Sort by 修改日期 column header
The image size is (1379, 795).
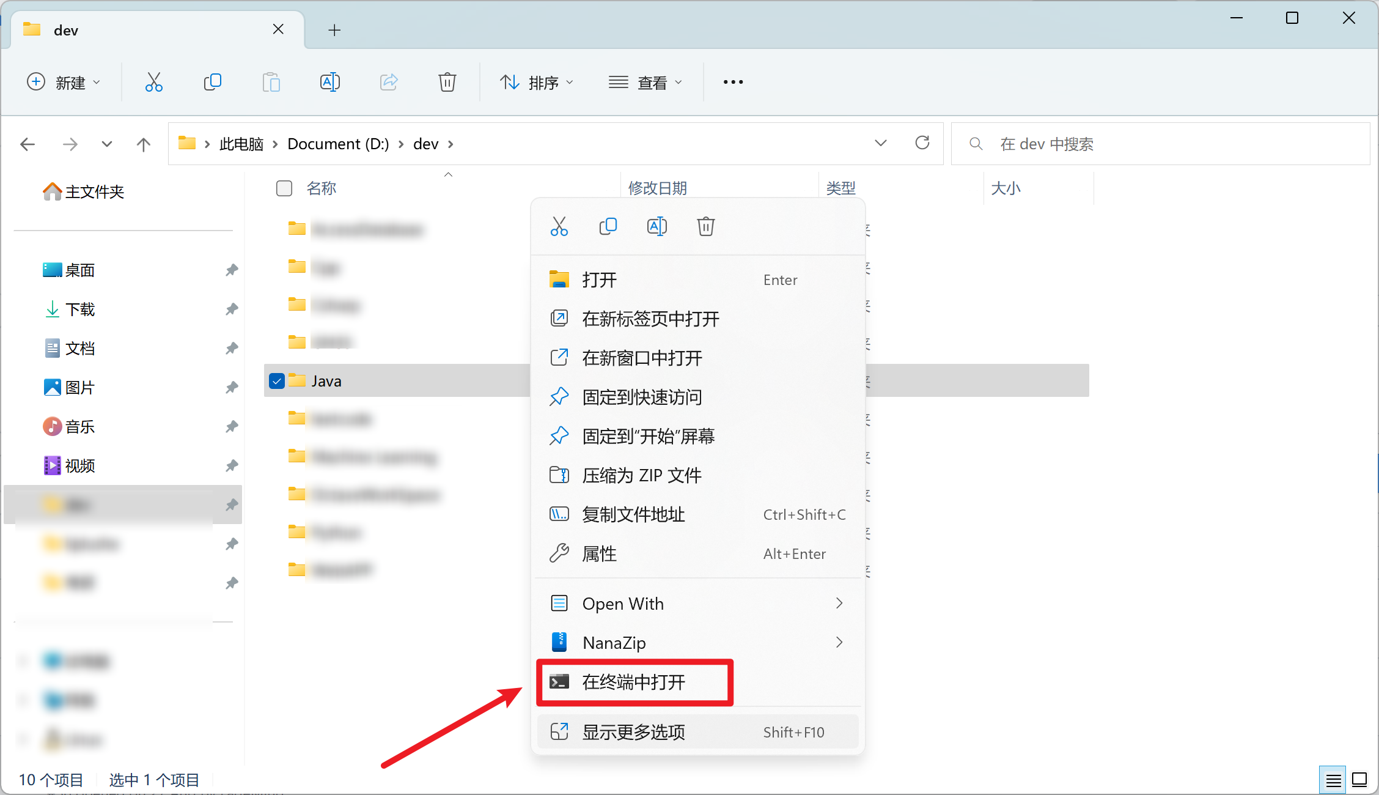coord(658,188)
